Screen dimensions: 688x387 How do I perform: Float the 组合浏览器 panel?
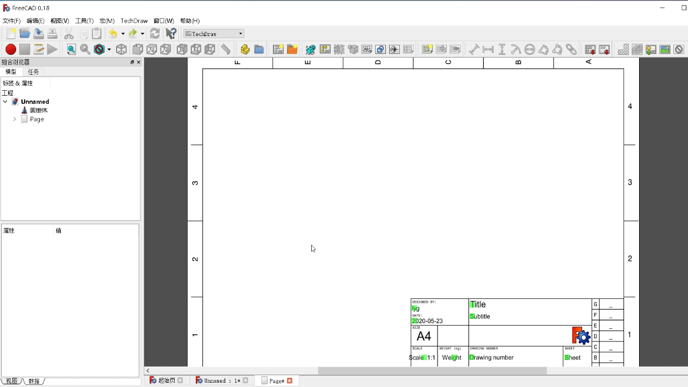pos(132,62)
